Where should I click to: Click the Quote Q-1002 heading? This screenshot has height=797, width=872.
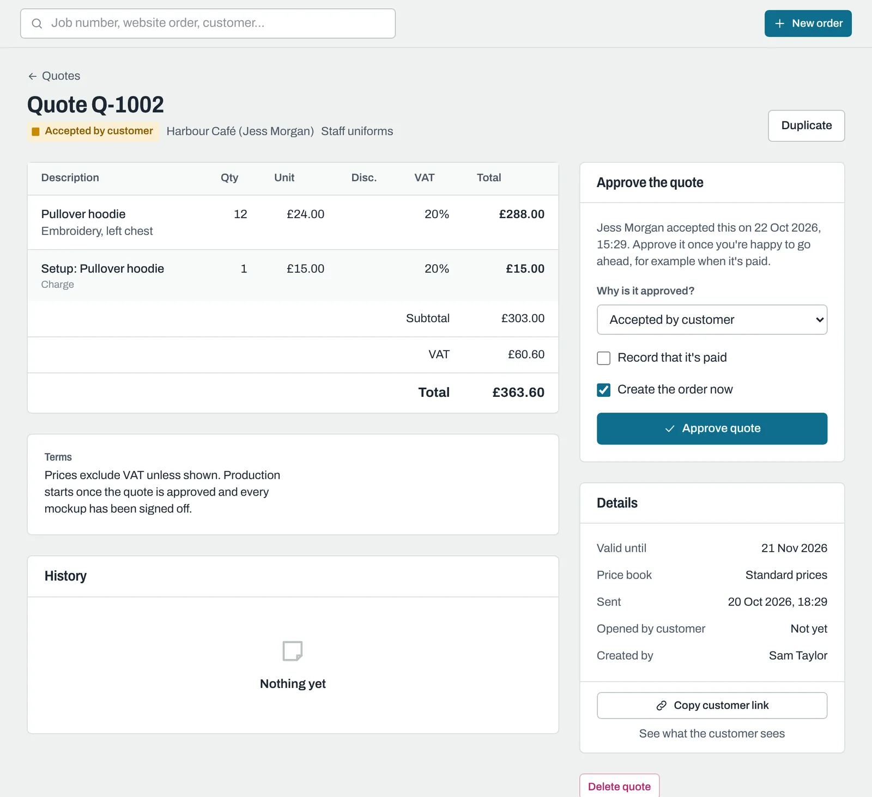pyautogui.click(x=95, y=105)
